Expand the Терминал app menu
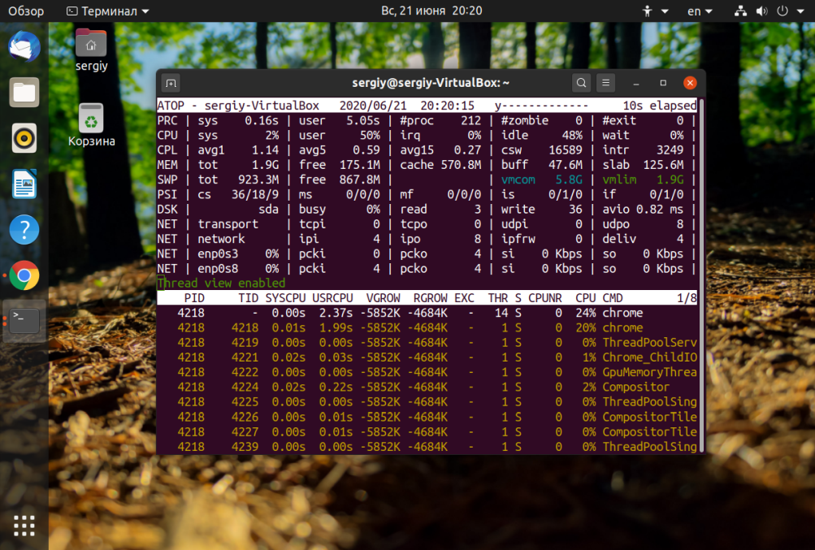 pos(107,11)
